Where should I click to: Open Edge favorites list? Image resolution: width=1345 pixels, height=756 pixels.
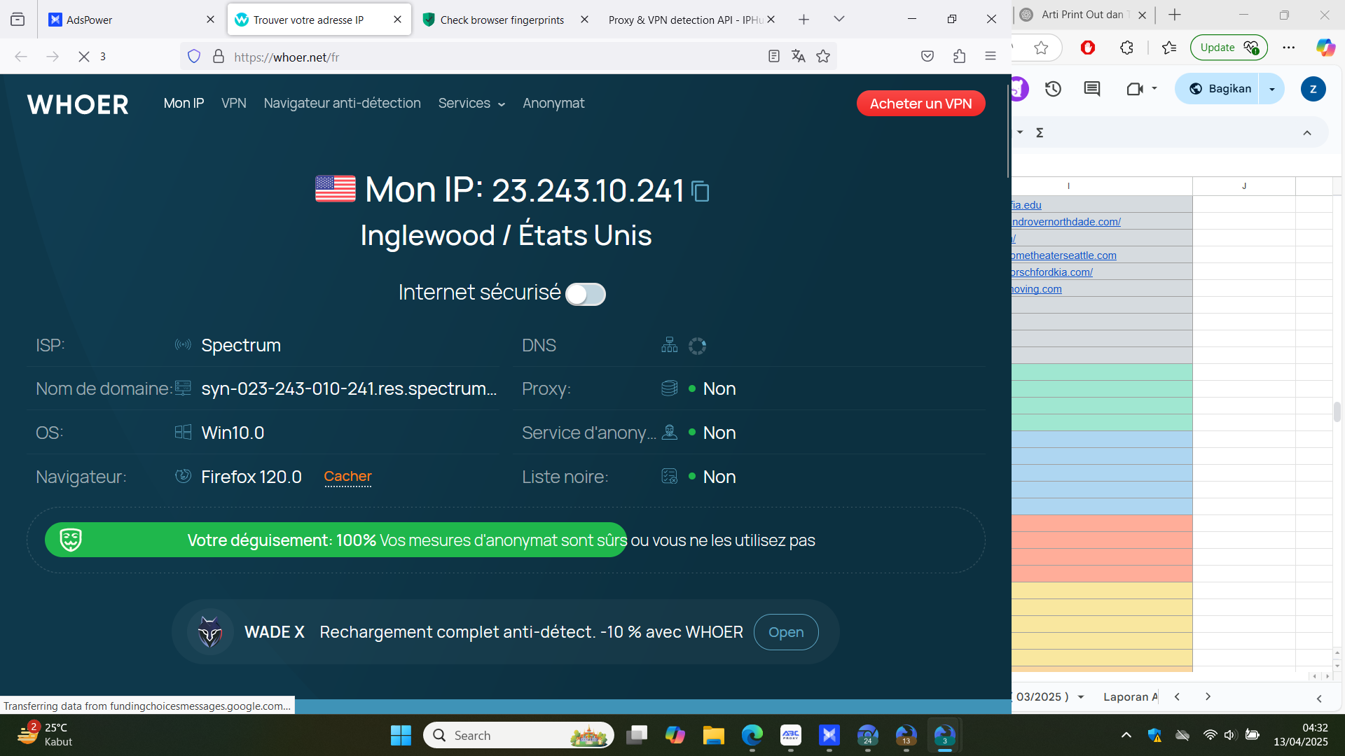1169,48
